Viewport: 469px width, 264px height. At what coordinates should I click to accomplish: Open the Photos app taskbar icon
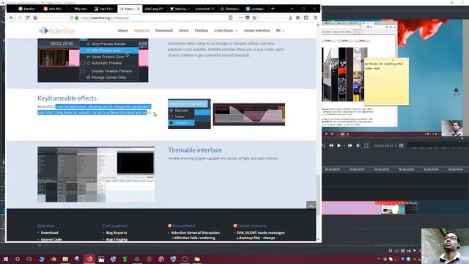click(x=101, y=259)
